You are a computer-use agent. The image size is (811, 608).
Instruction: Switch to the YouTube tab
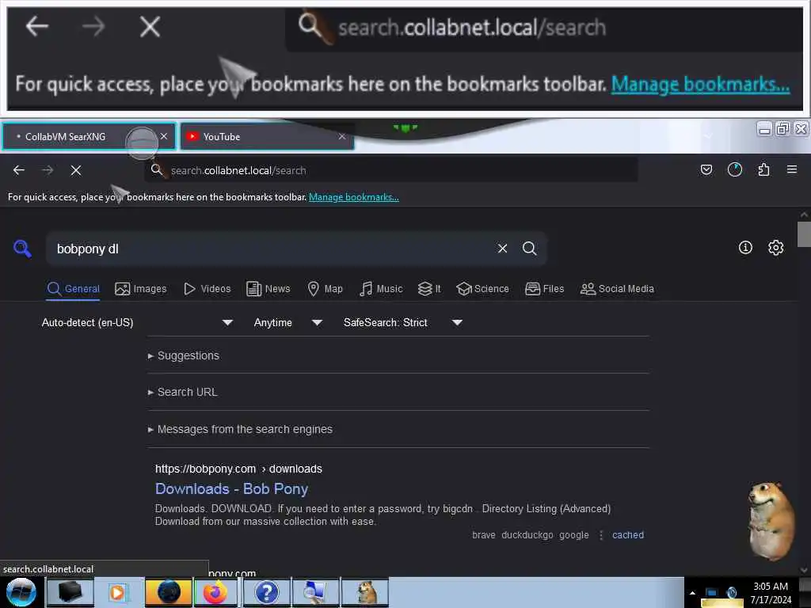(x=267, y=136)
